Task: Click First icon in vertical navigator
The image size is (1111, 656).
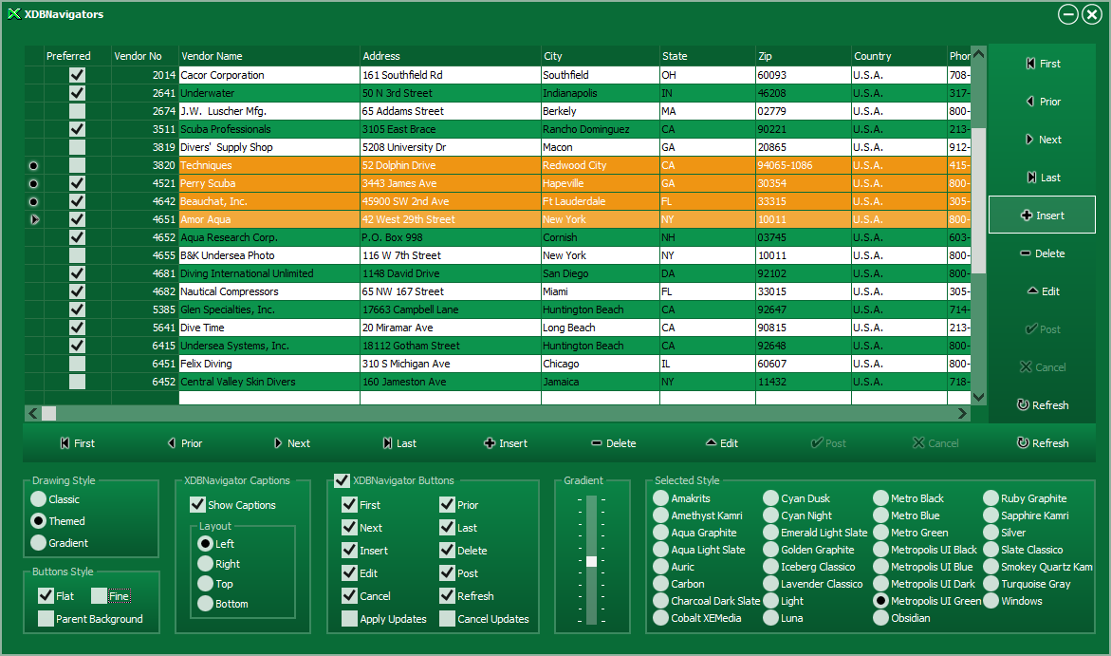Action: coord(1030,64)
